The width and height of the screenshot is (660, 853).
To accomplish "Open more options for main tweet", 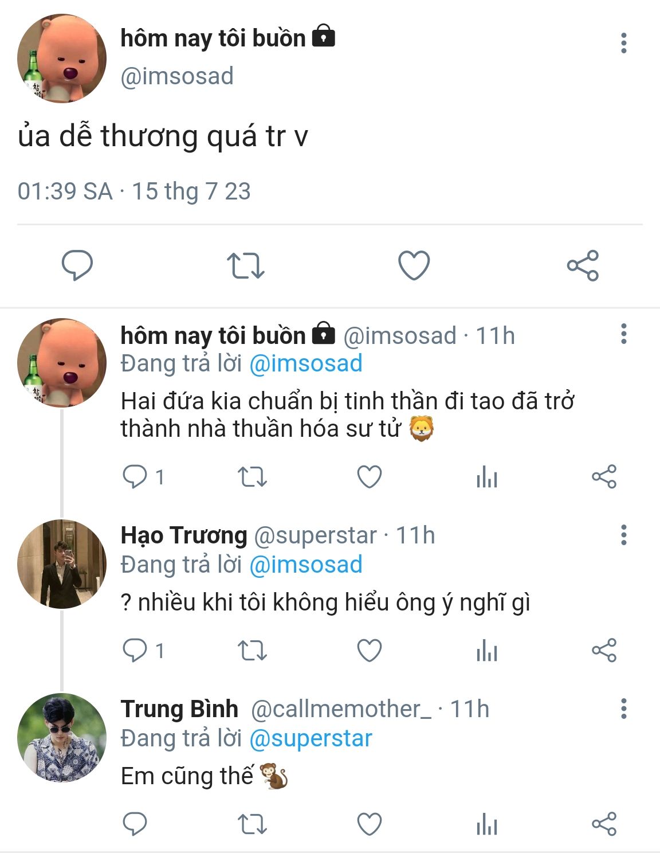I will pyautogui.click(x=624, y=43).
